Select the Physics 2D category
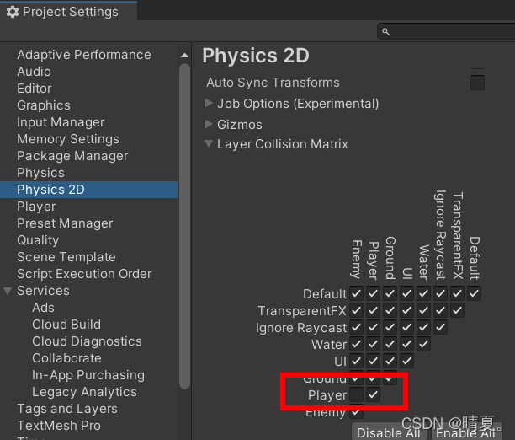 click(88, 190)
